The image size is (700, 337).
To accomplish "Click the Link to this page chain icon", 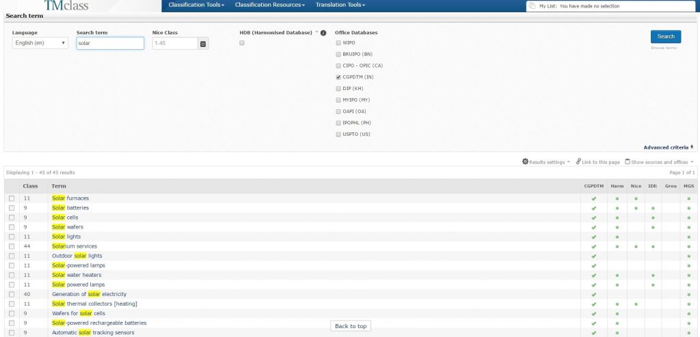I will 578,162.
